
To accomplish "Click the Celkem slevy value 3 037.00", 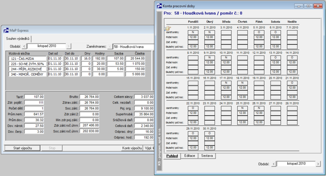I will click(144, 97).
